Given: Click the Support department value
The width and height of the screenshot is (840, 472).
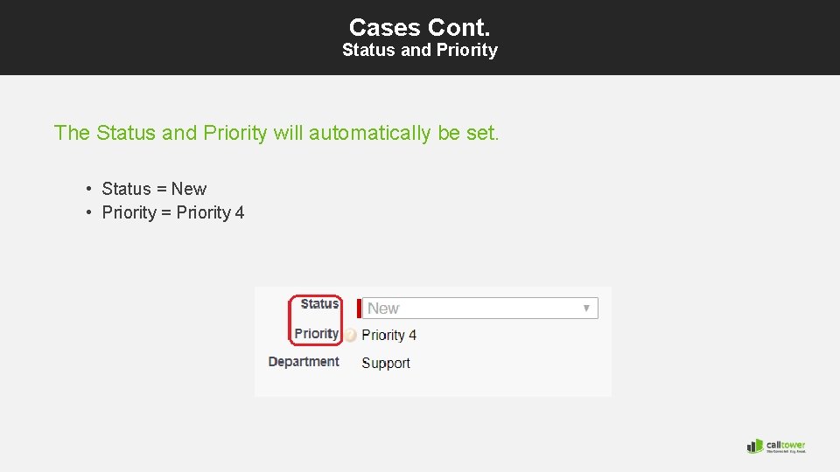Looking at the screenshot, I should [386, 364].
